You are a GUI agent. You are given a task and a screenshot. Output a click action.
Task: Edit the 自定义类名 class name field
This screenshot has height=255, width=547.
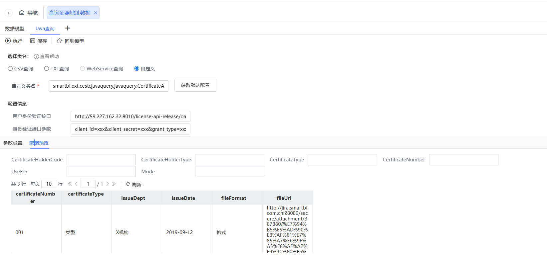109,86
